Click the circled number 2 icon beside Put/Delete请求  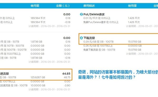pyautogui.click(x=81, y=14)
